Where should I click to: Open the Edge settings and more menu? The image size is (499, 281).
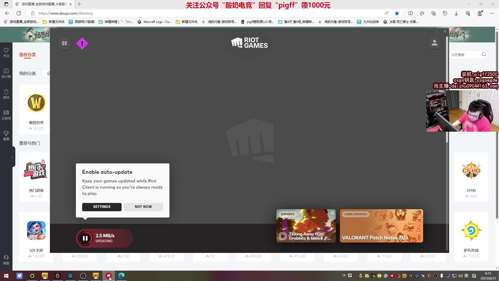(492, 13)
